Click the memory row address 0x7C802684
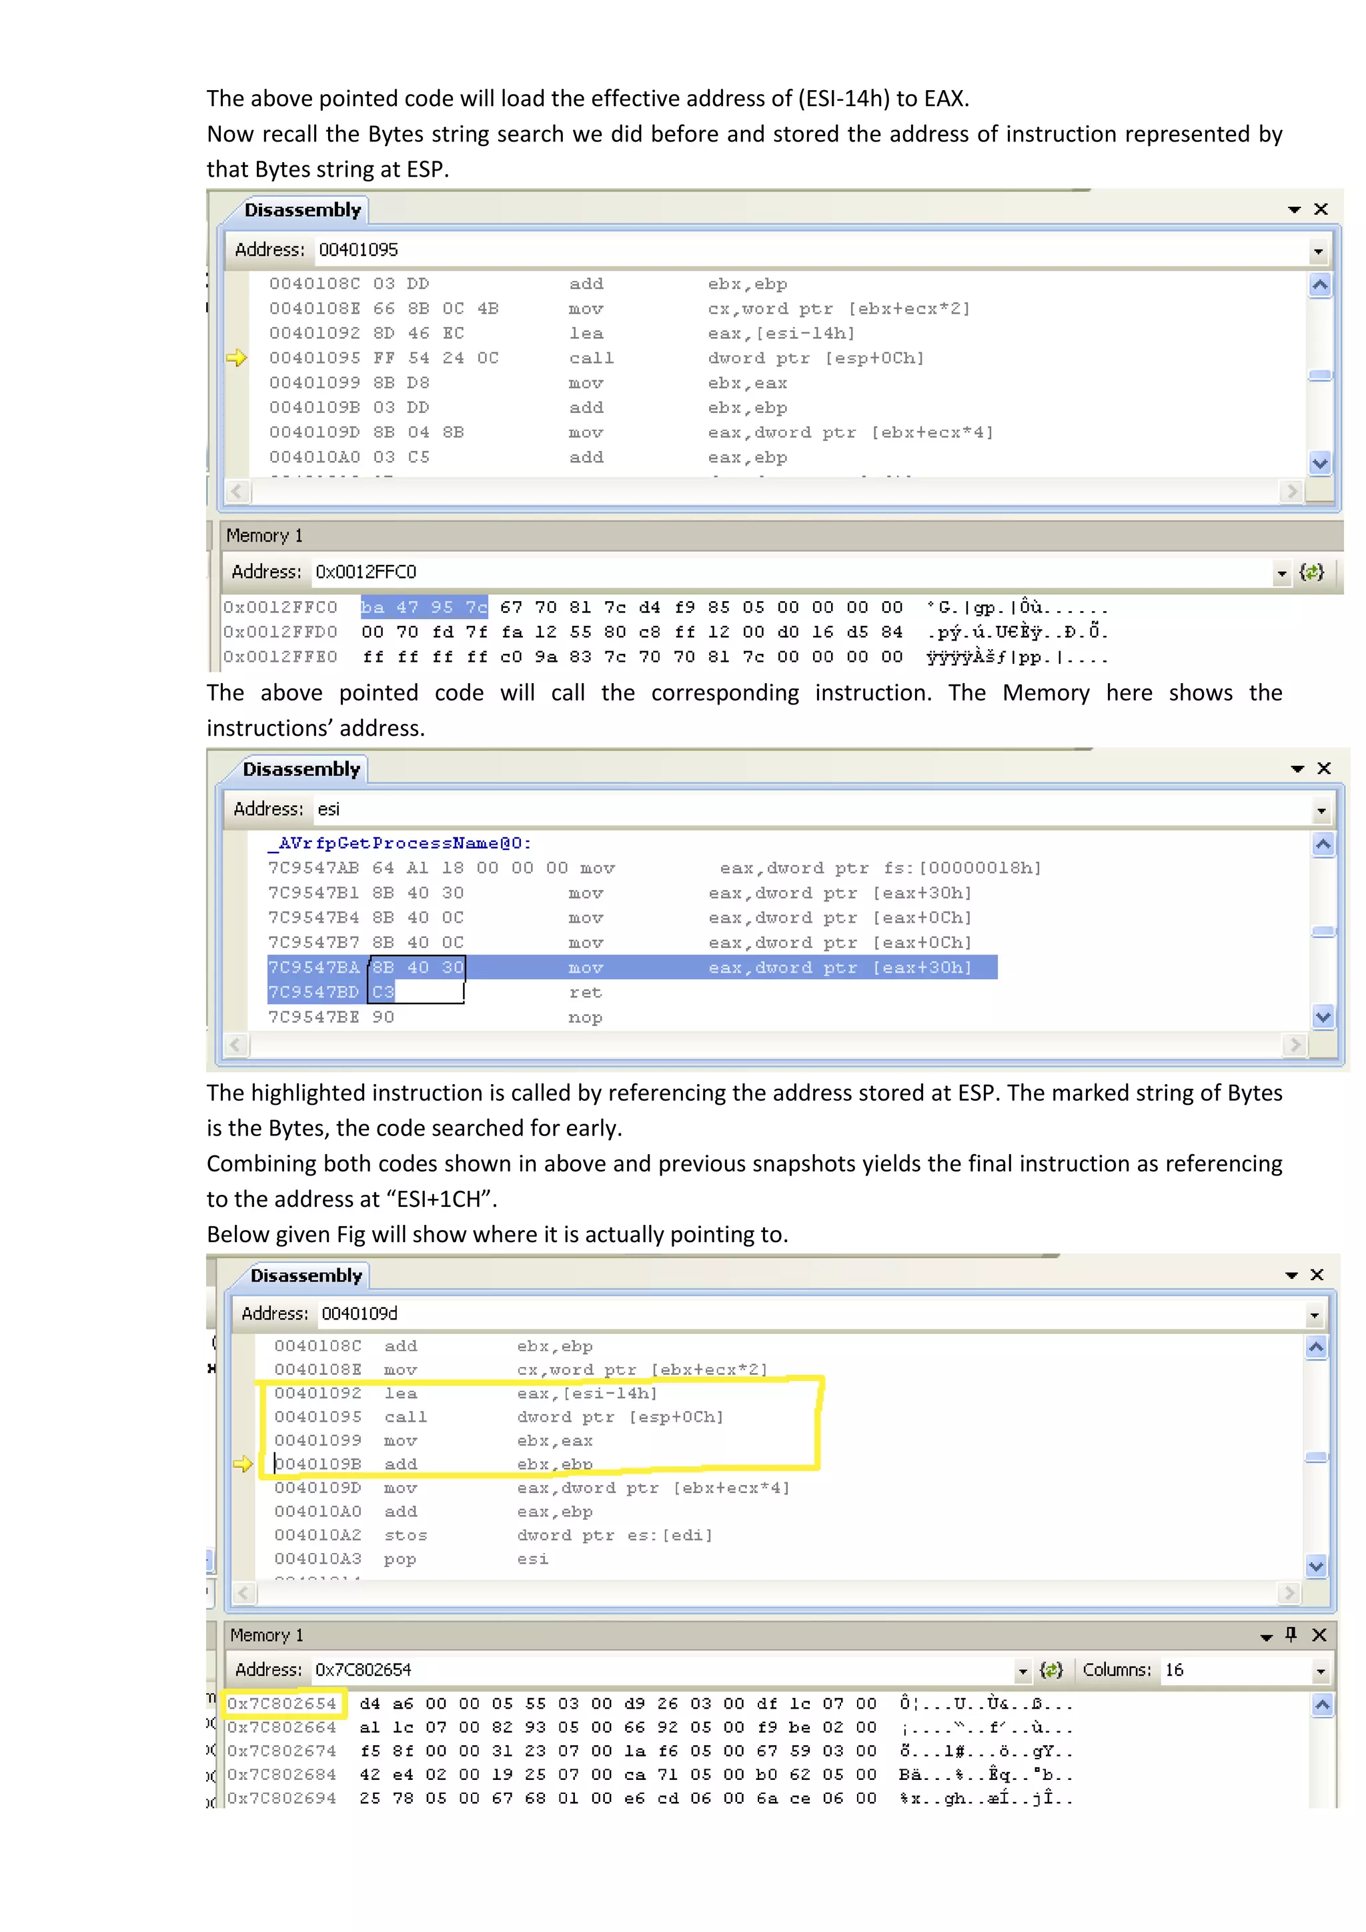This screenshot has height=1932, width=1366. click(x=281, y=1775)
